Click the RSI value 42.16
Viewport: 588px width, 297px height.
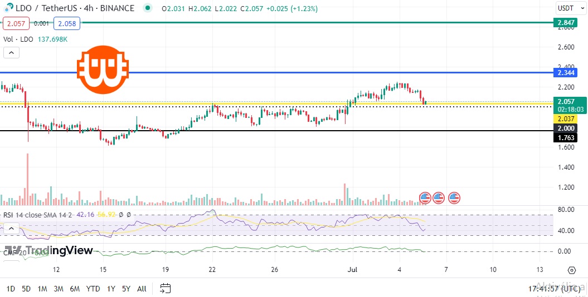pyautogui.click(x=85, y=215)
